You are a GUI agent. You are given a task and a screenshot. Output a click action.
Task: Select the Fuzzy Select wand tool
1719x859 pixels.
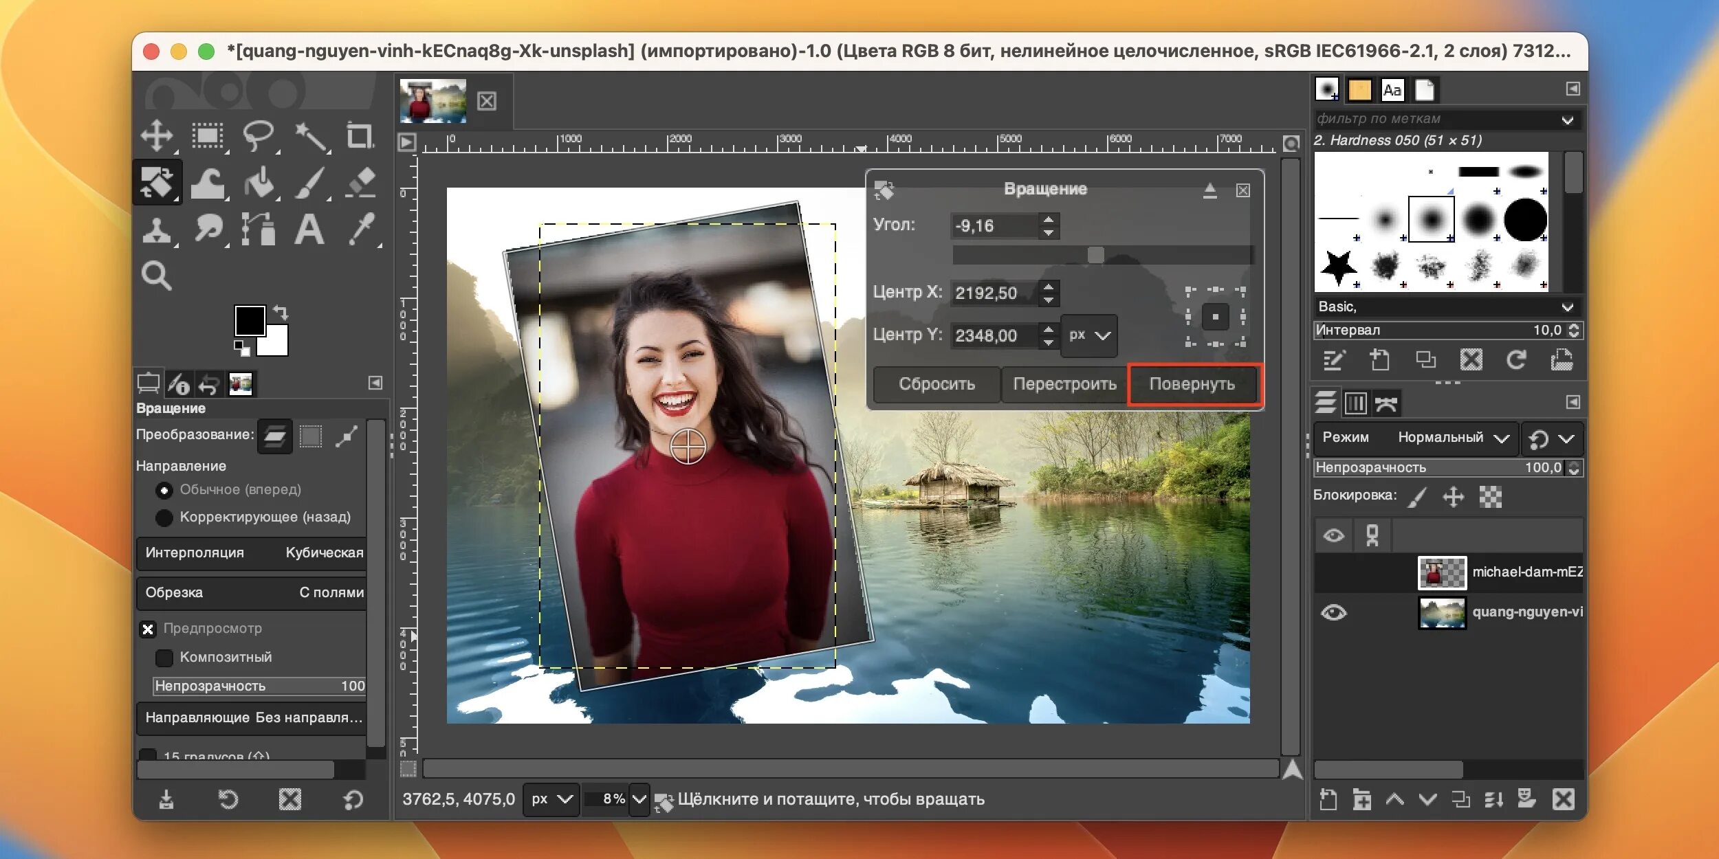(311, 136)
